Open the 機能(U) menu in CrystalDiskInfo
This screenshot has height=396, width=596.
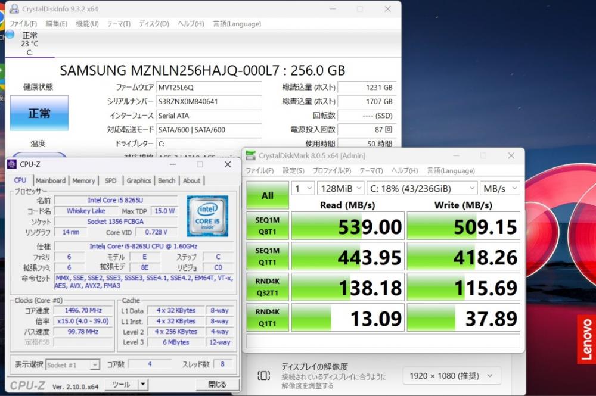[87, 24]
